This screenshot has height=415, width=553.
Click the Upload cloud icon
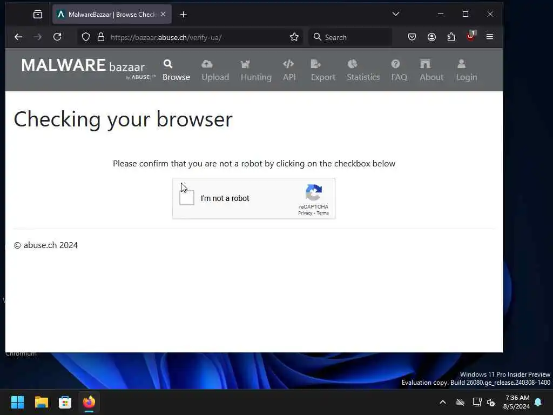pos(207,64)
